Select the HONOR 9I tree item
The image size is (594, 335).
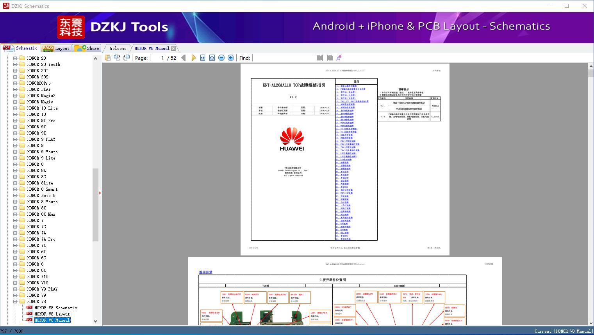(37, 133)
